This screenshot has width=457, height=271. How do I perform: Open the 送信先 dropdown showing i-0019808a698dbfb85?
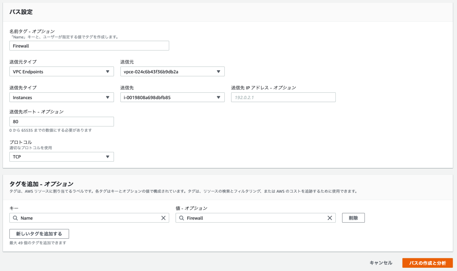[x=172, y=97]
